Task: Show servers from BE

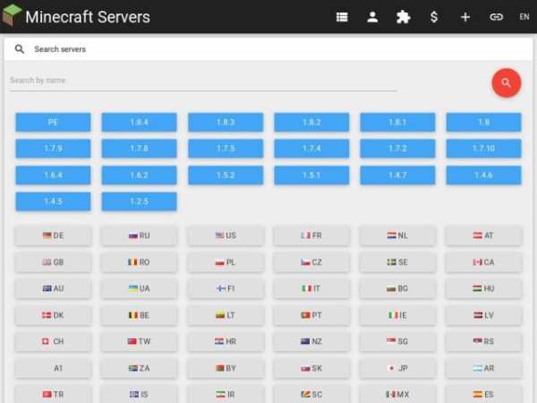Action: pyautogui.click(x=139, y=315)
